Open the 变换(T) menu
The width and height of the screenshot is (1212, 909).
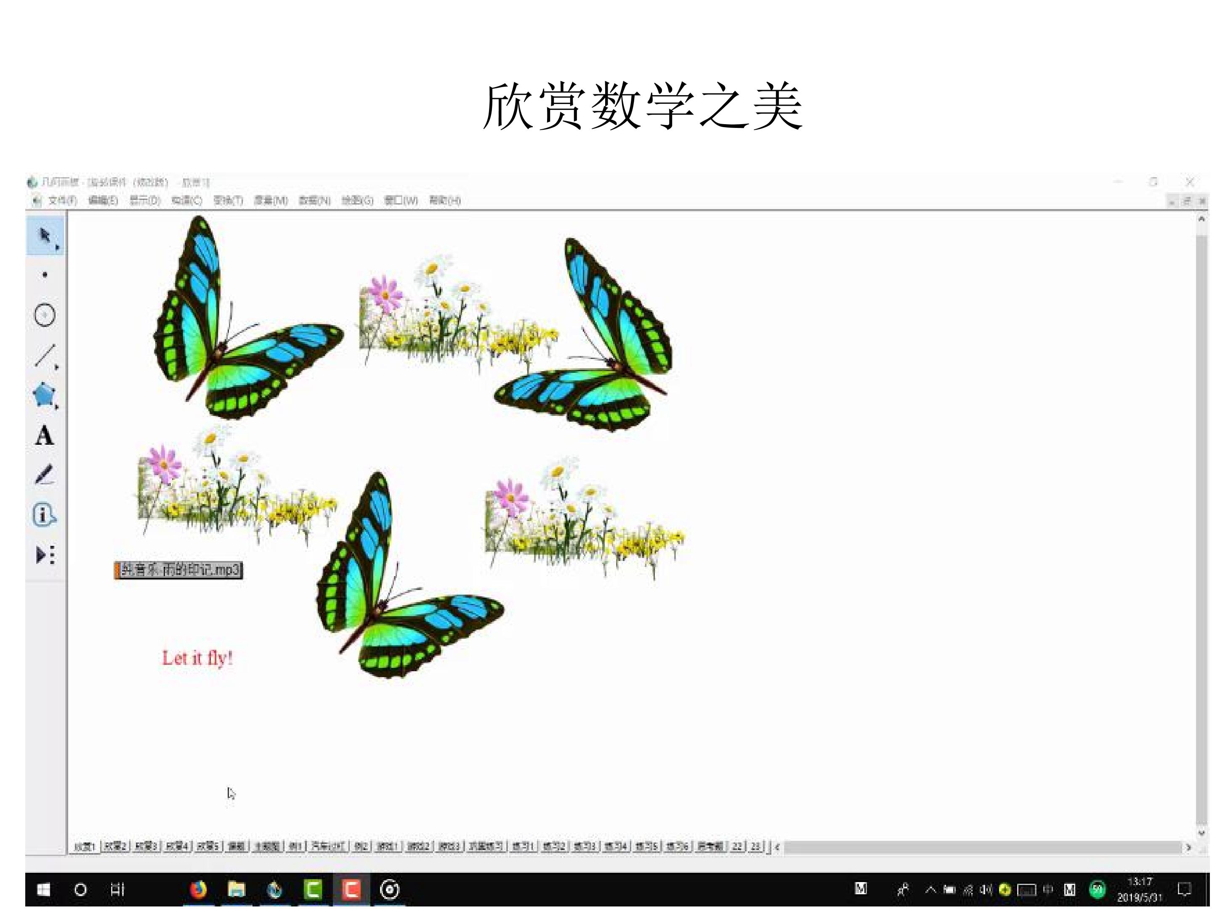(x=228, y=201)
